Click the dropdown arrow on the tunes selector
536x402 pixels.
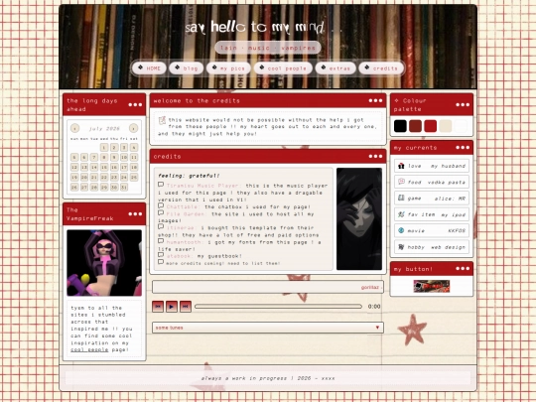pos(377,328)
